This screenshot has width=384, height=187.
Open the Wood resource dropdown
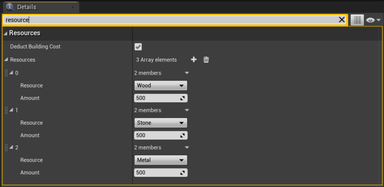161,86
